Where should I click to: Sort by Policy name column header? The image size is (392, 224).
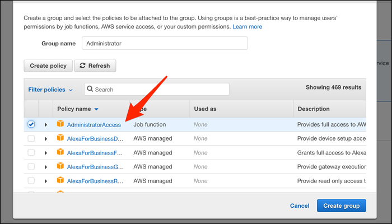[78, 109]
